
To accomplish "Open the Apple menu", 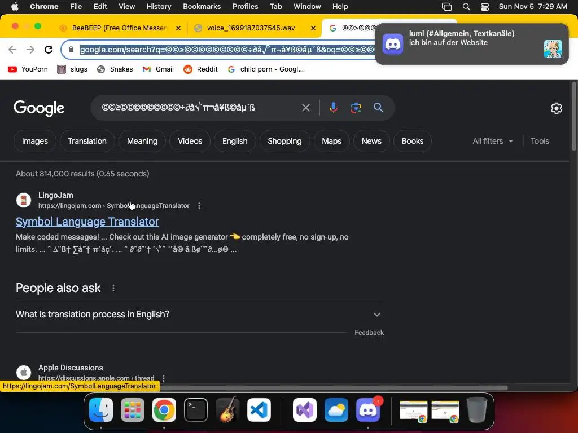I will 15,6.
